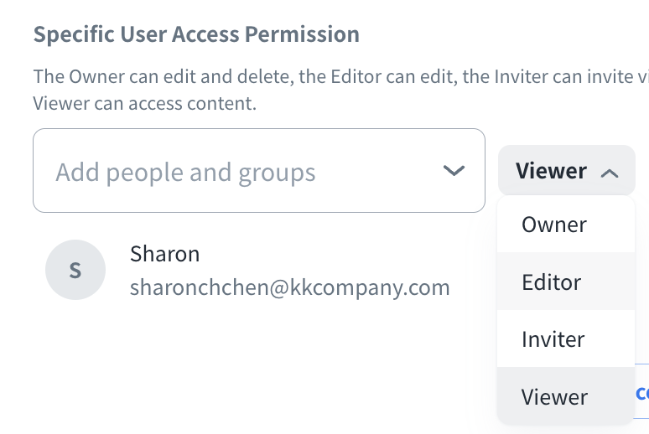Viewport: 649px width, 434px height.
Task: Click the letter S inside the avatar
Action: click(75, 271)
